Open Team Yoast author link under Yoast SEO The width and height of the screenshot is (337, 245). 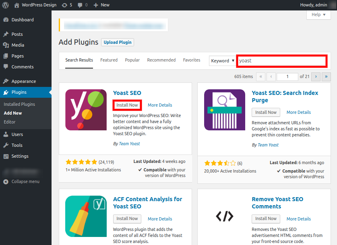point(129,144)
